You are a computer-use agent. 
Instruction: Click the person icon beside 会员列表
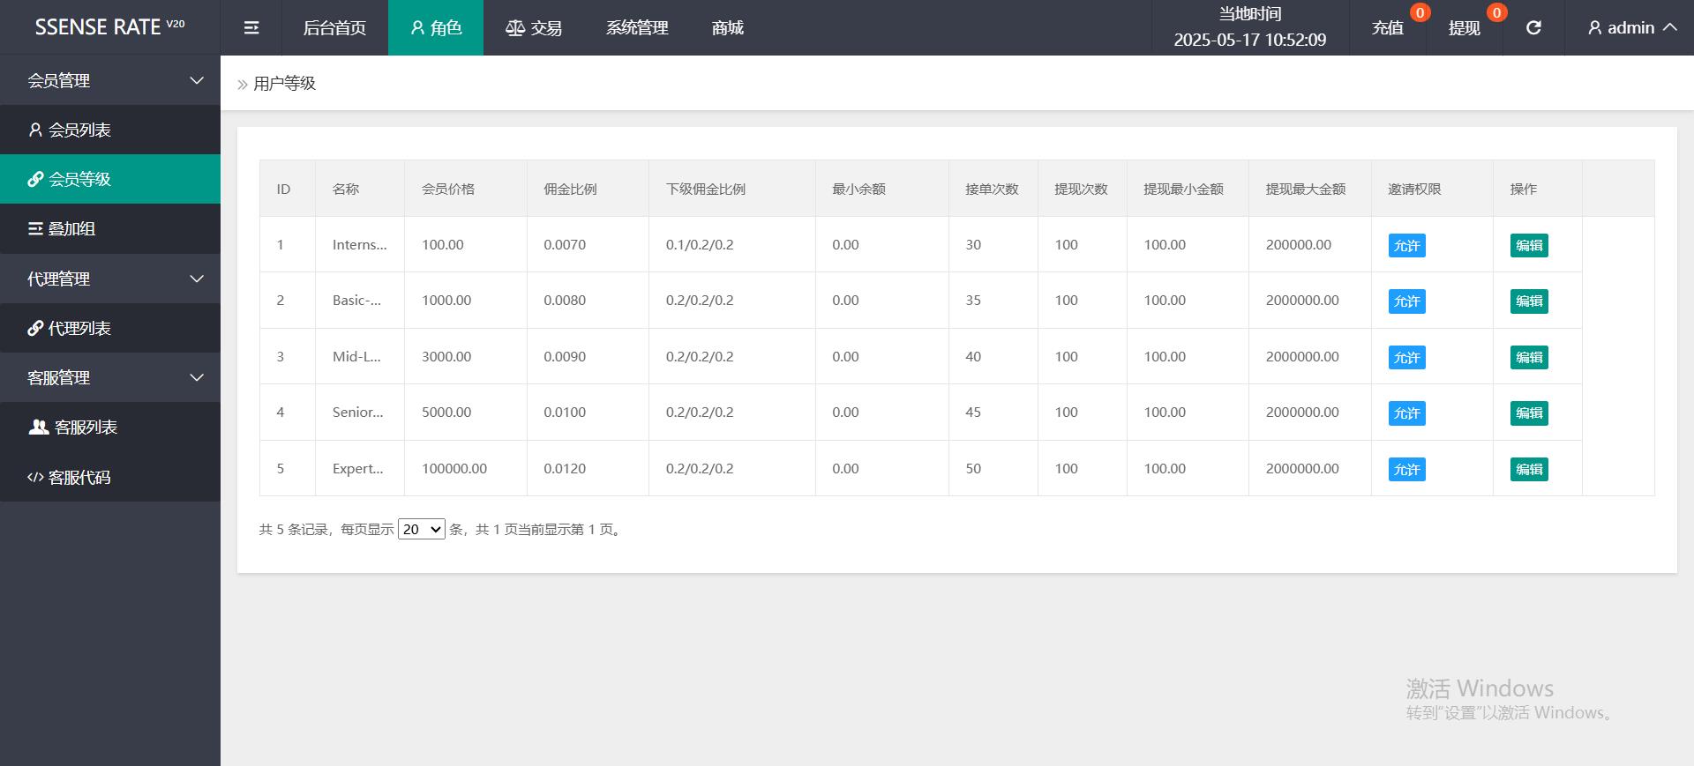tap(35, 130)
